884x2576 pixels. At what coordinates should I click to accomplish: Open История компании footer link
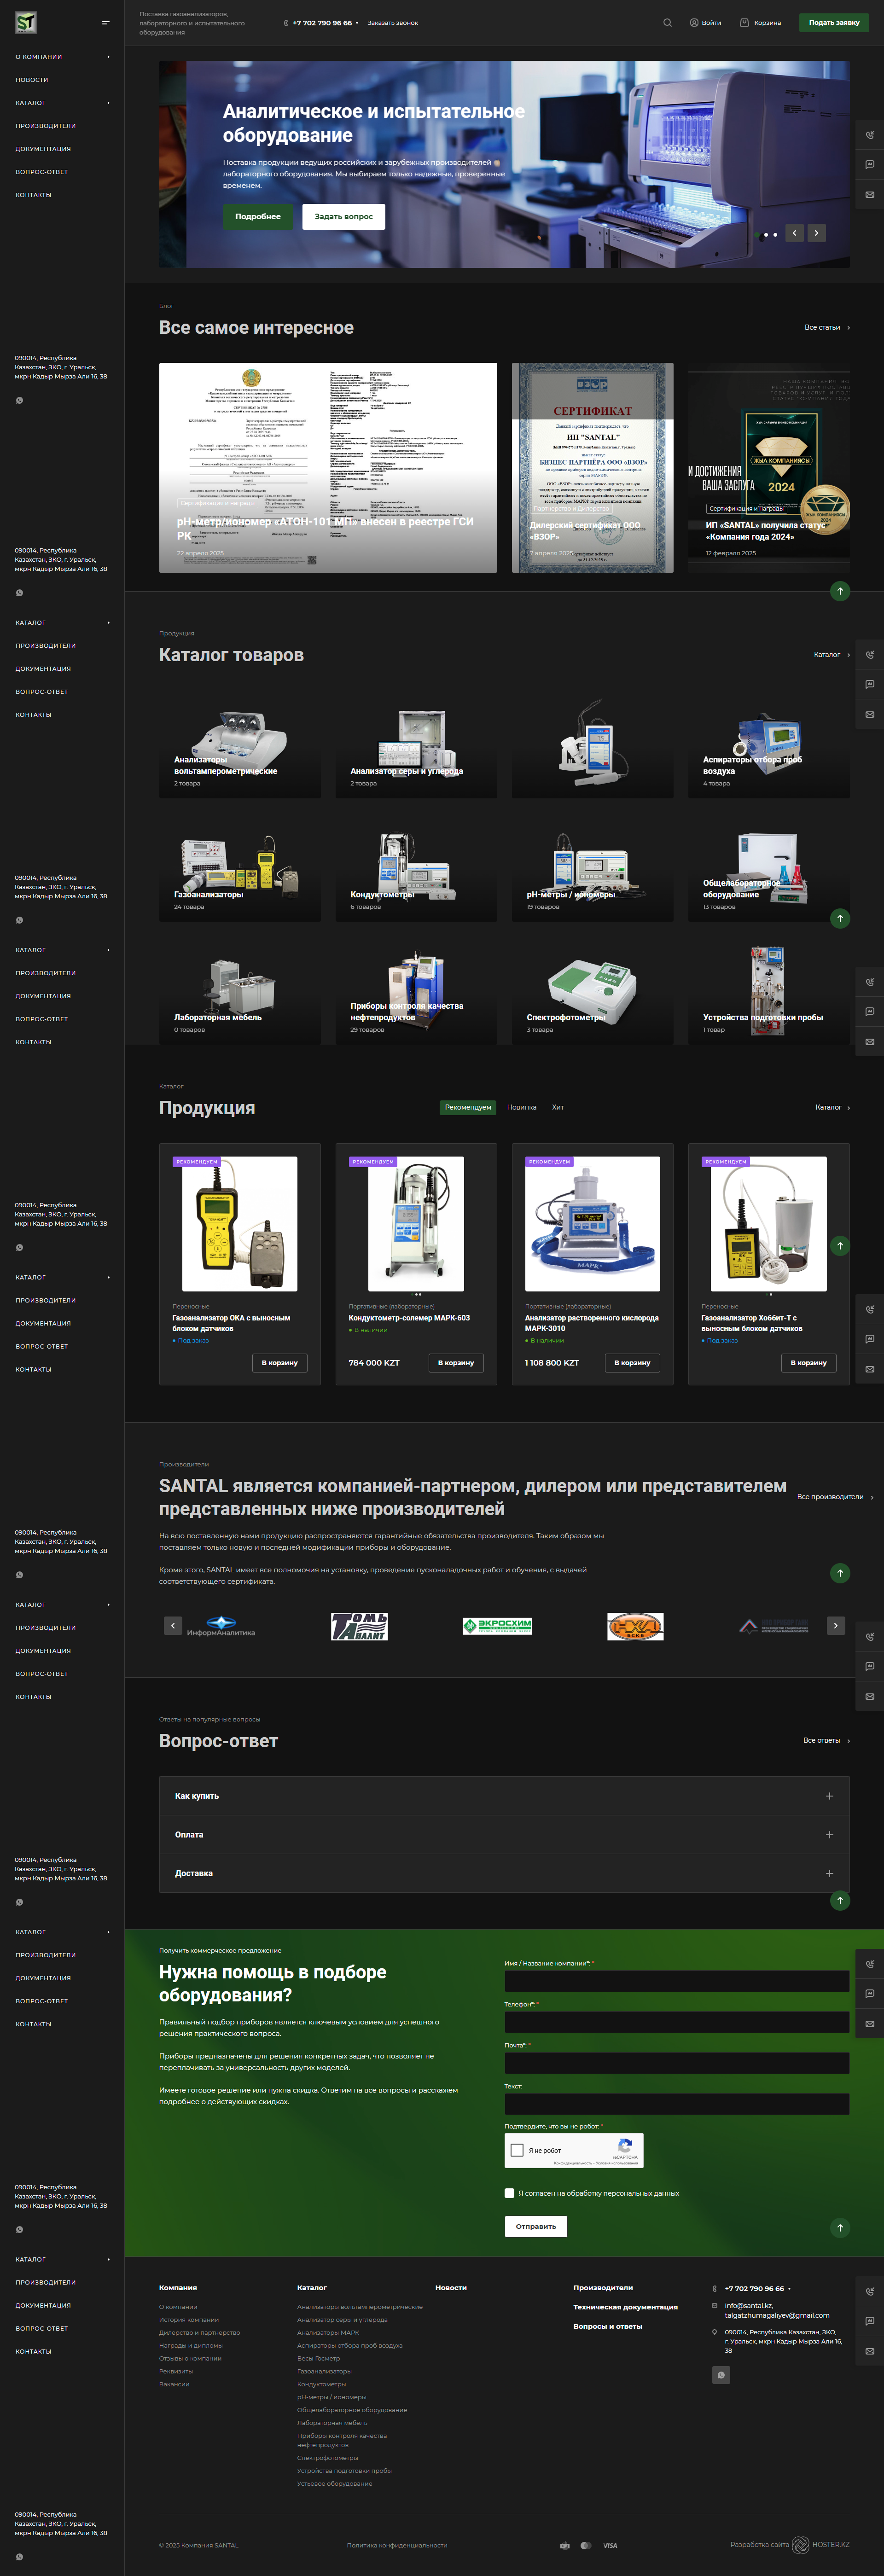point(189,2320)
